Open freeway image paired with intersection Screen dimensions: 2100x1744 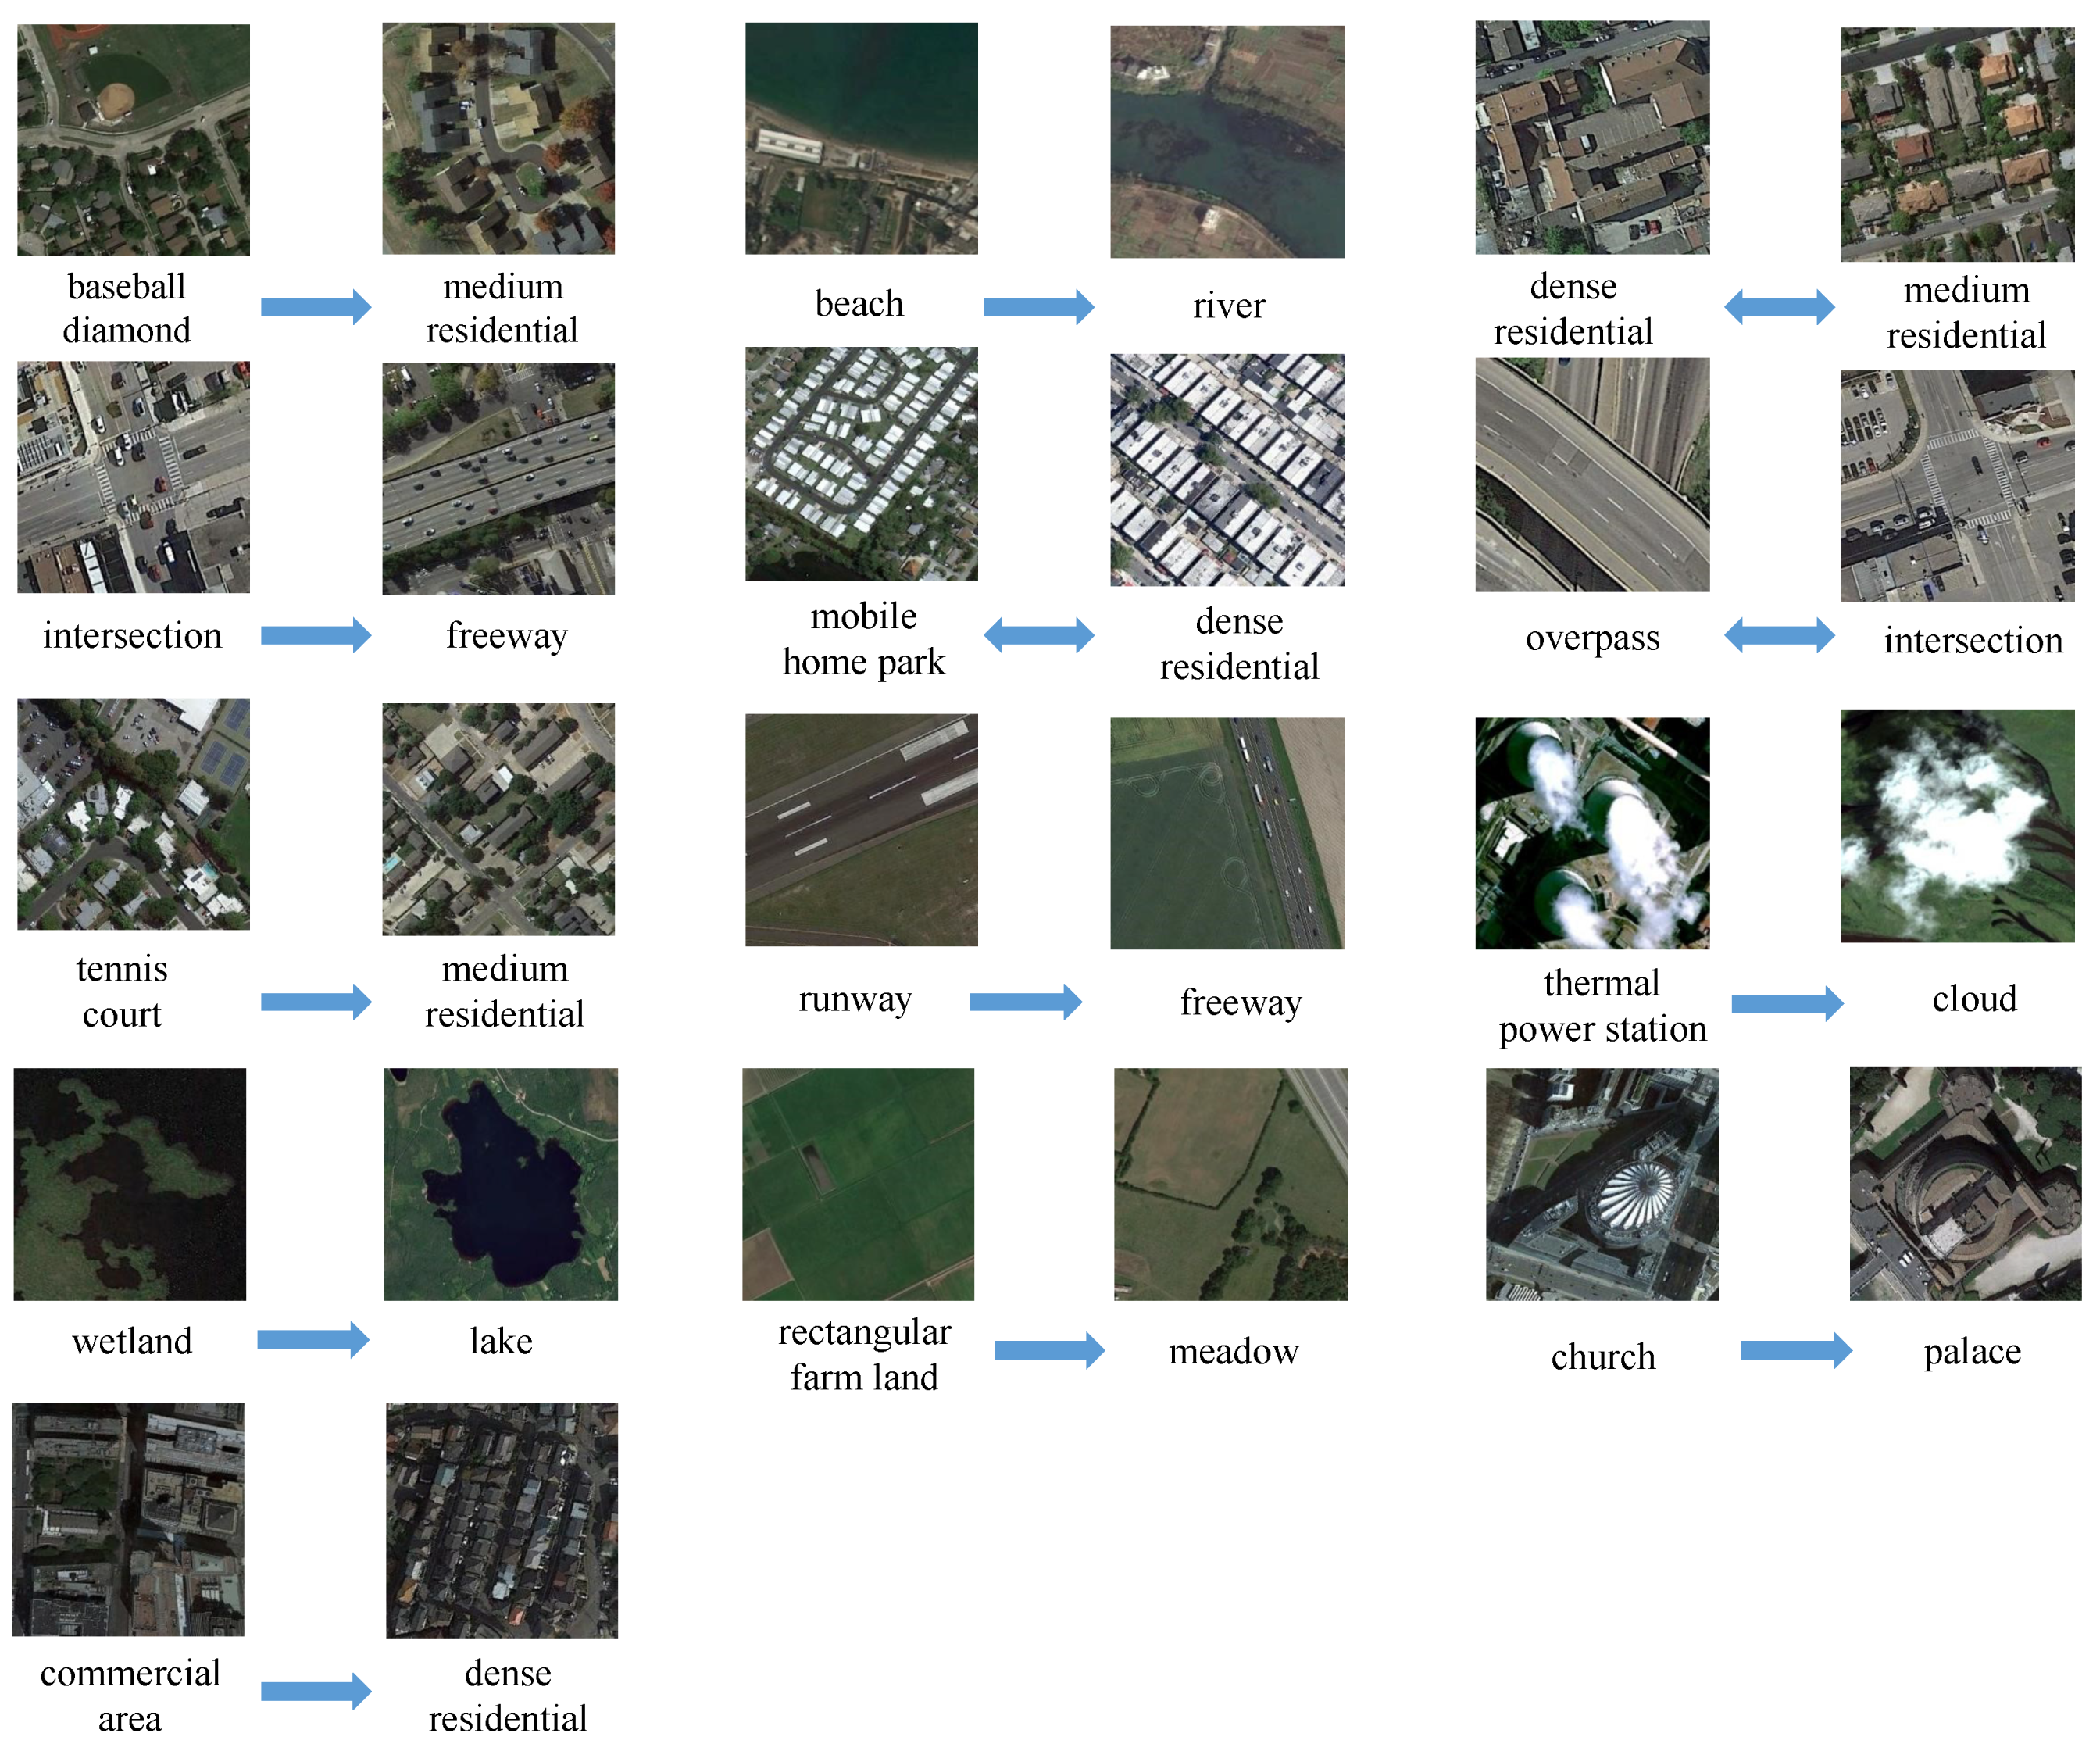pos(498,479)
